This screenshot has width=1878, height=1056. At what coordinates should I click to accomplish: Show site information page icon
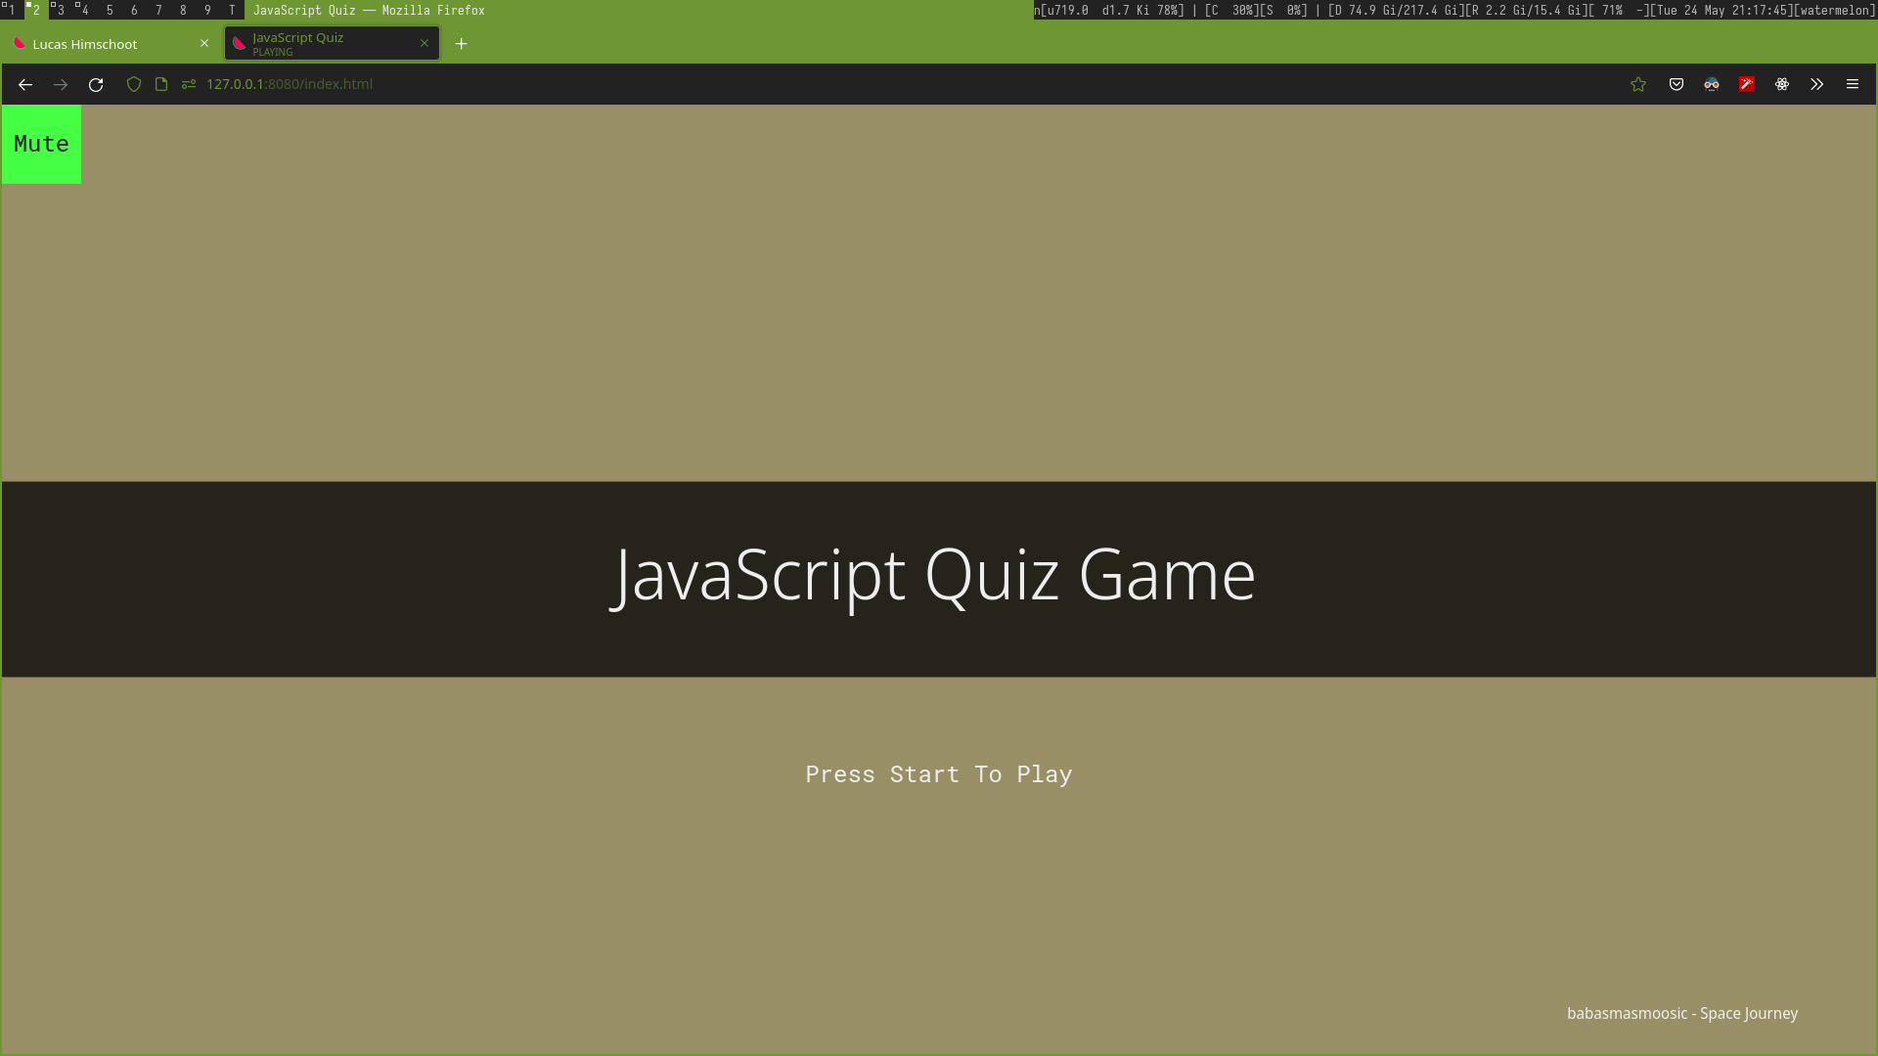coord(161,84)
